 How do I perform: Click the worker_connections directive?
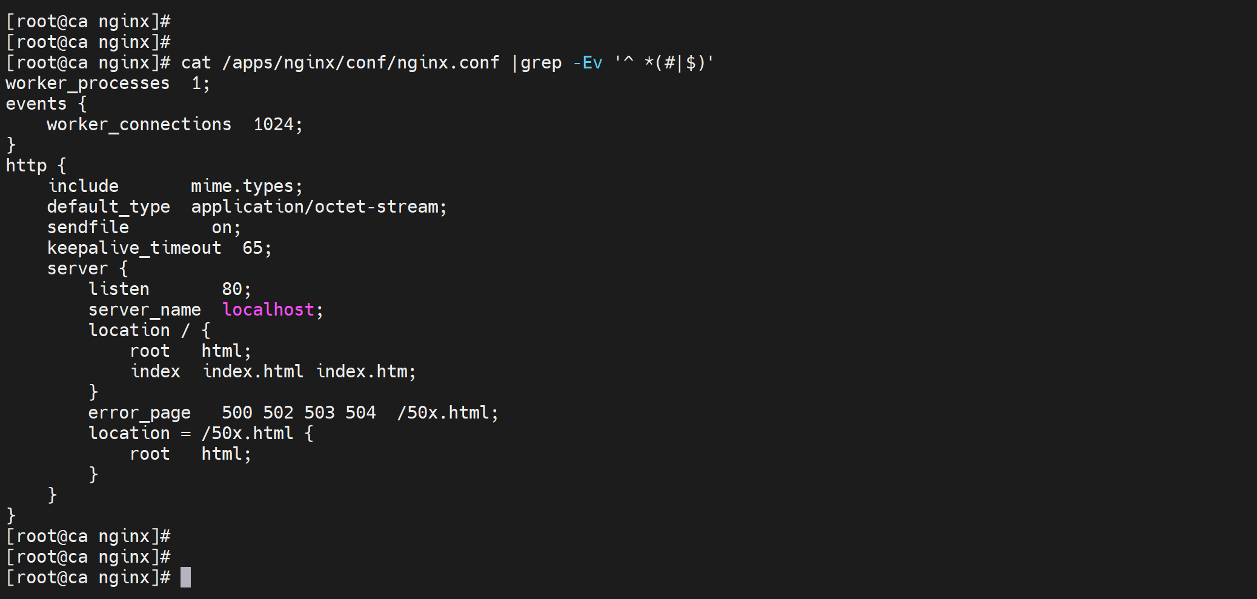click(x=139, y=124)
